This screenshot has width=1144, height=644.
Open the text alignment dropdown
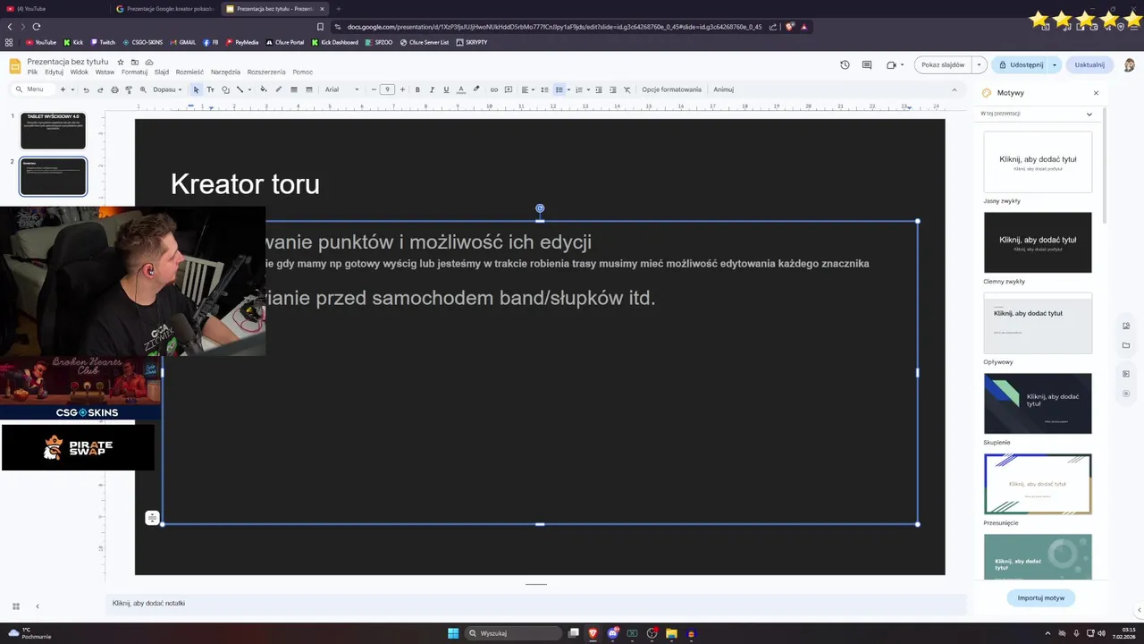tap(526, 89)
